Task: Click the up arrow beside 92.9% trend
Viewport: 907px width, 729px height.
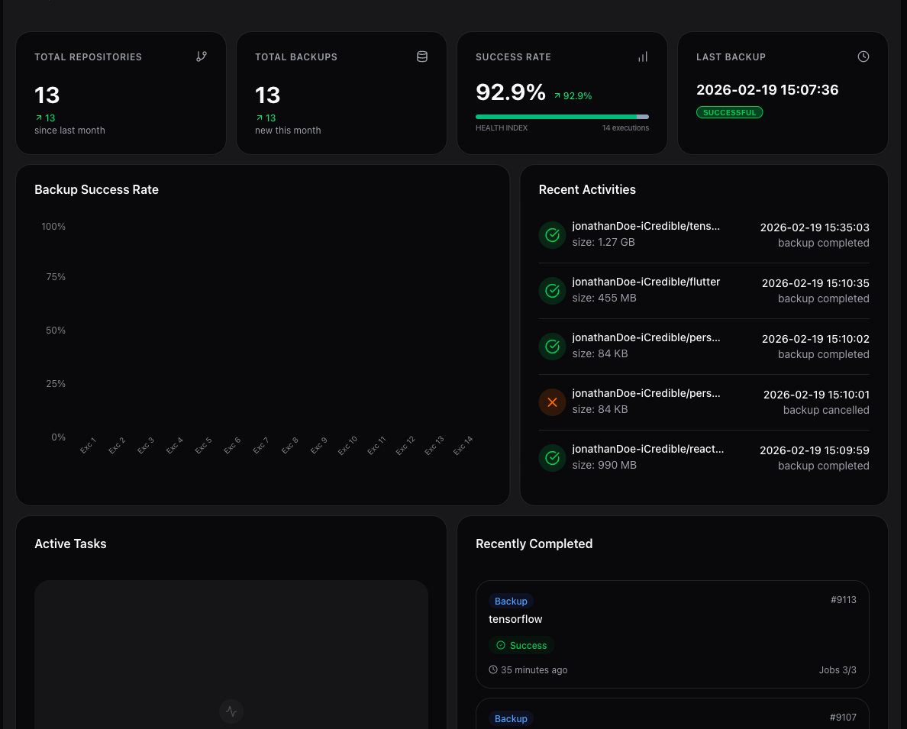Action: coord(557,96)
